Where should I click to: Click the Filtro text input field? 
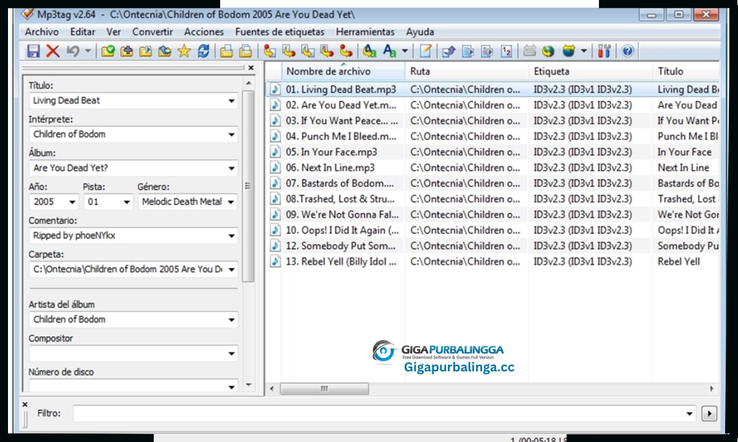pyautogui.click(x=378, y=414)
